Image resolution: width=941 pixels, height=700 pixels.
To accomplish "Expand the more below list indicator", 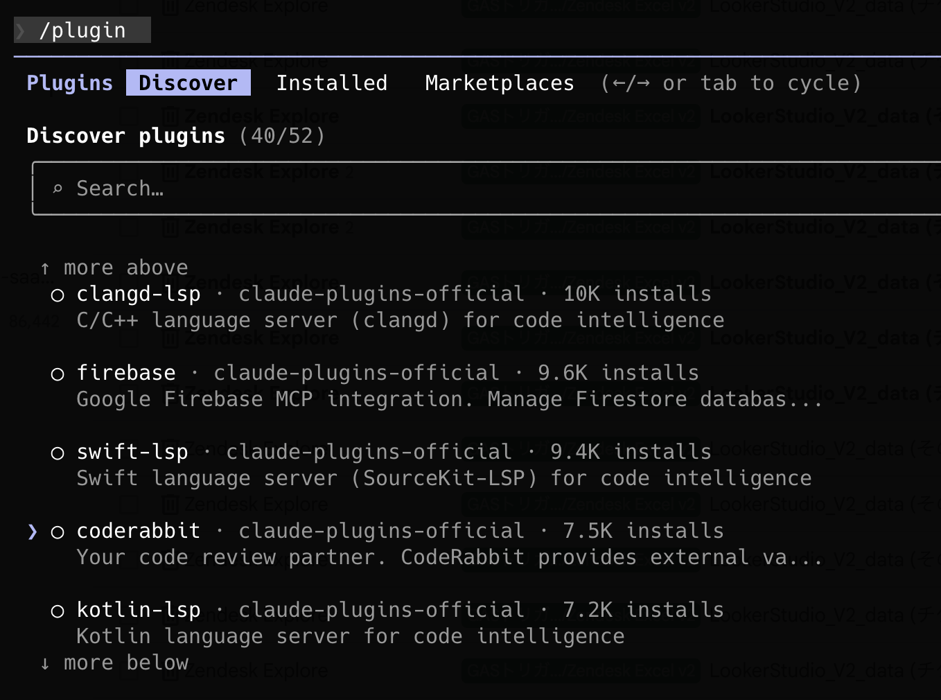I will (125, 663).
